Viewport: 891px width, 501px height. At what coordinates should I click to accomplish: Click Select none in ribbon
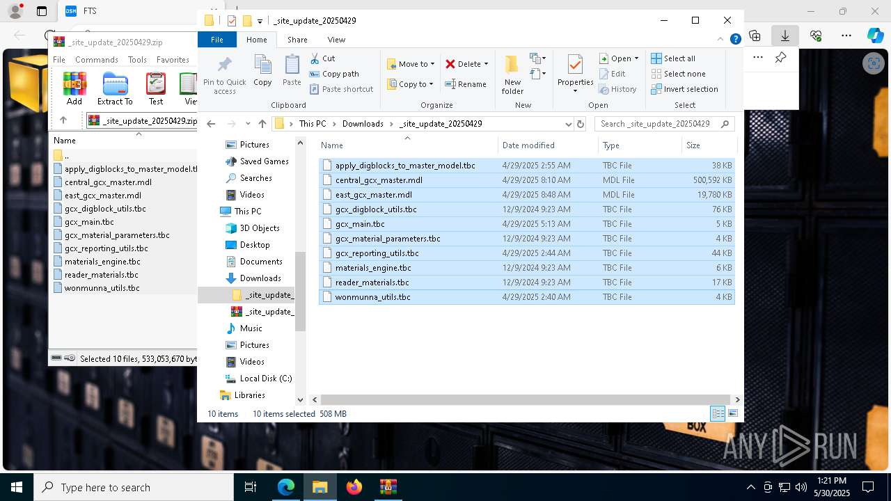click(678, 74)
